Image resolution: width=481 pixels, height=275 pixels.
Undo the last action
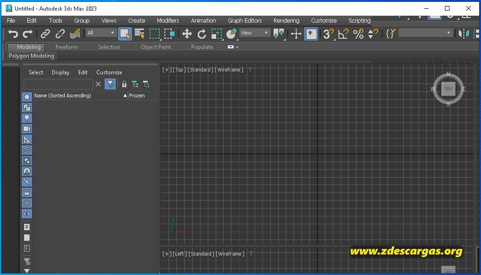click(12, 33)
